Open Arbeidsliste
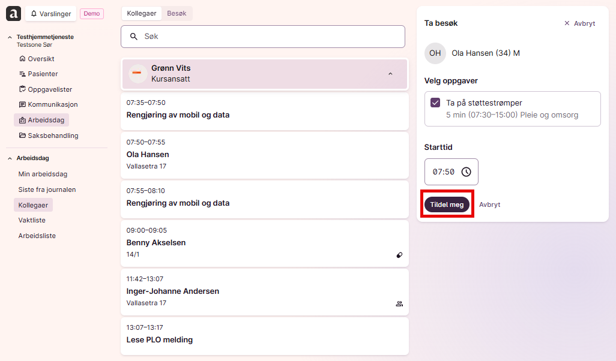Viewport: 616px width, 361px height. [37, 236]
